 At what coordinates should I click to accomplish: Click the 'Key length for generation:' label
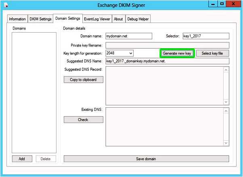coord(83,53)
